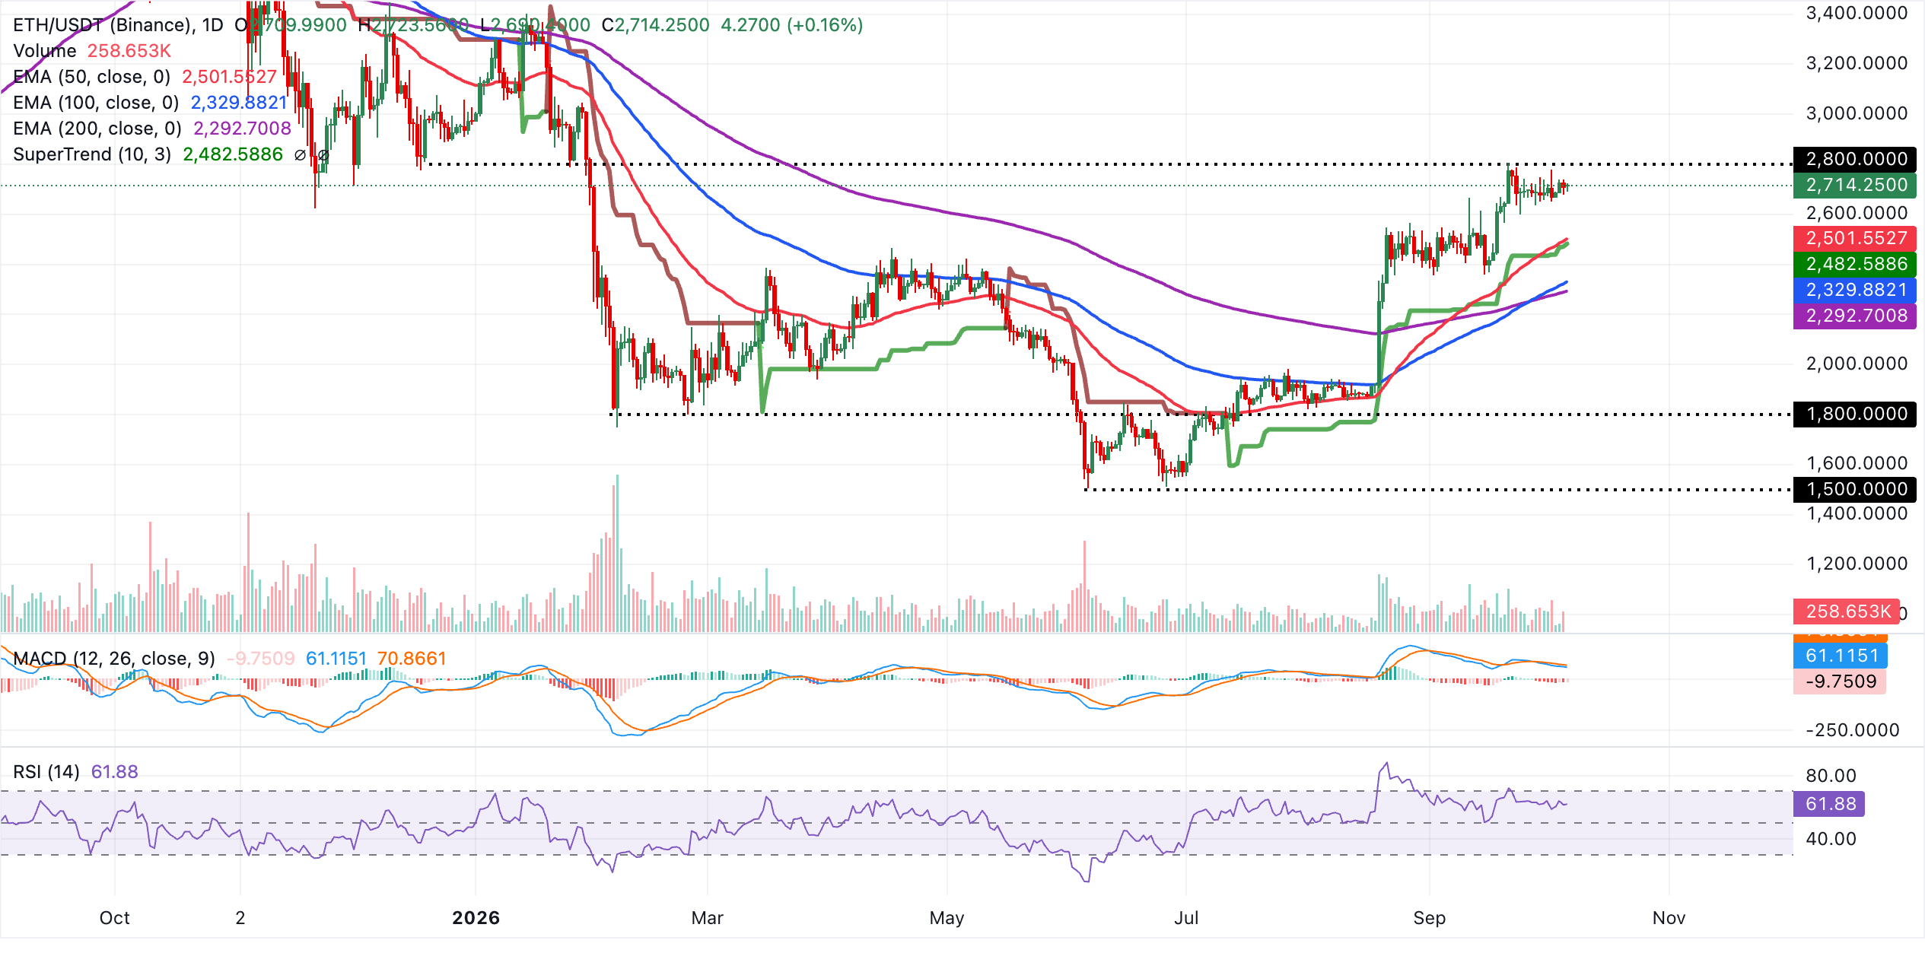Click the 40.00 RSI scale label
Image resolution: width=1925 pixels, height=953 pixels.
[x=1831, y=839]
